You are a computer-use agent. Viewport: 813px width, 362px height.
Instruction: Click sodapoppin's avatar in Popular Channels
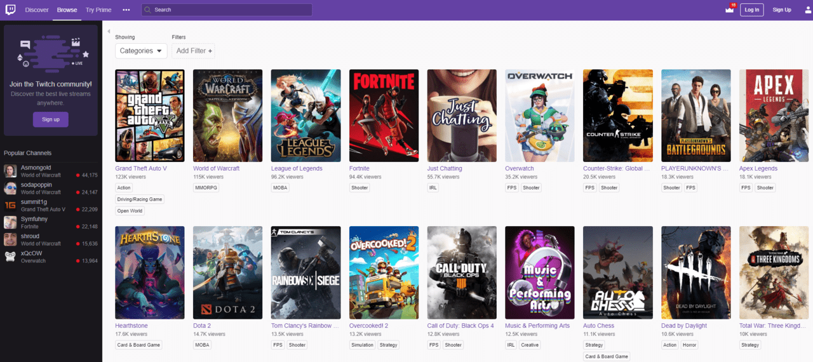coord(10,188)
